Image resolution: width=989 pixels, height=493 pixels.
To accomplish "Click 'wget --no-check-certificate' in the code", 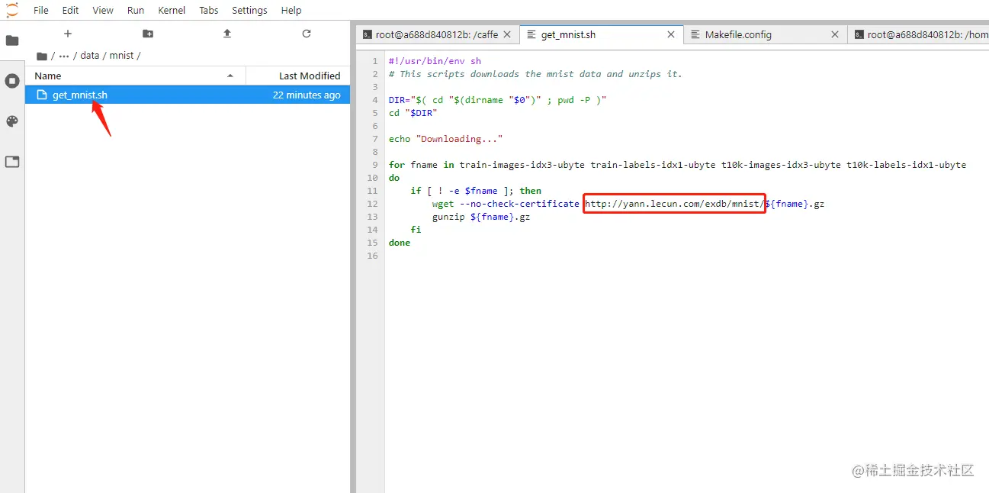I will [506, 204].
